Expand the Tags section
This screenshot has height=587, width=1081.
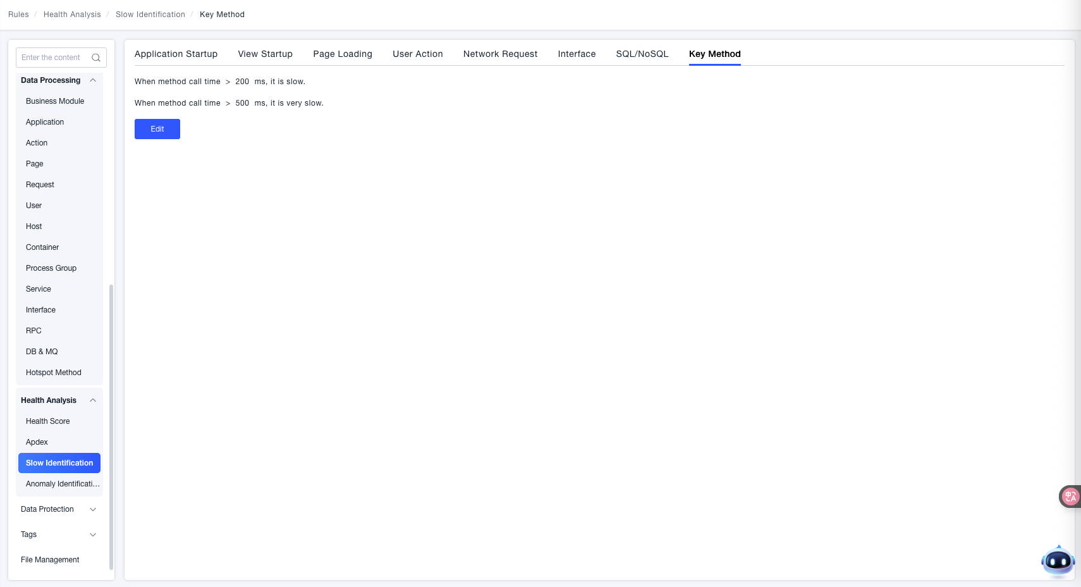(93, 534)
